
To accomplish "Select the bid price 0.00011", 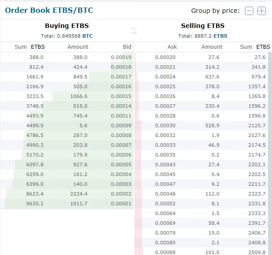I will 121,116.
